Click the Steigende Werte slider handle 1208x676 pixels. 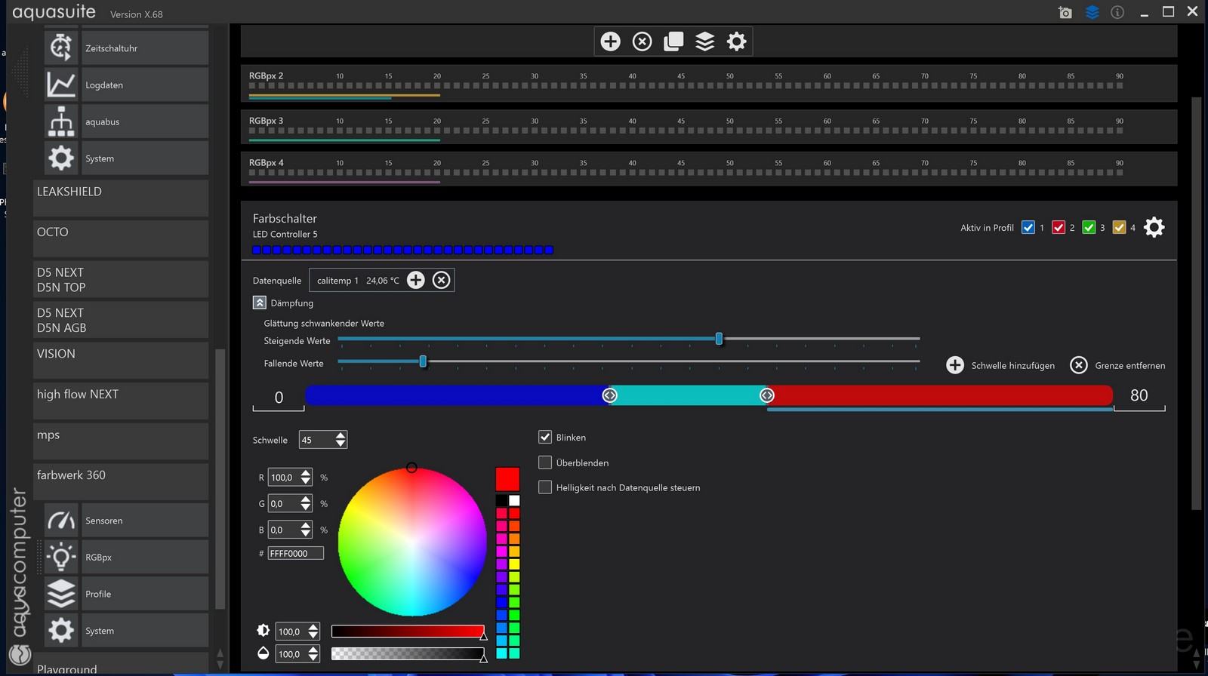pyautogui.click(x=719, y=339)
